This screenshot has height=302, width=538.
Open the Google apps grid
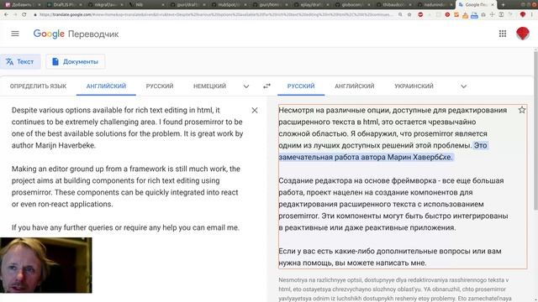click(x=503, y=34)
